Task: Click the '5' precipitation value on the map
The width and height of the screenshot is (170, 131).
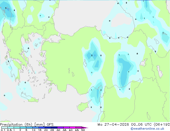Action: (6, 8)
